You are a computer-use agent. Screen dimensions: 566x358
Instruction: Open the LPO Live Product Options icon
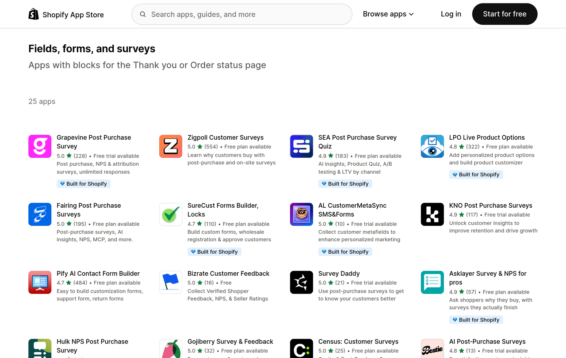point(432,146)
